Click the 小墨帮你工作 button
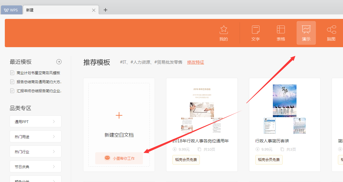This screenshot has height=182, width=343. (x=119, y=158)
